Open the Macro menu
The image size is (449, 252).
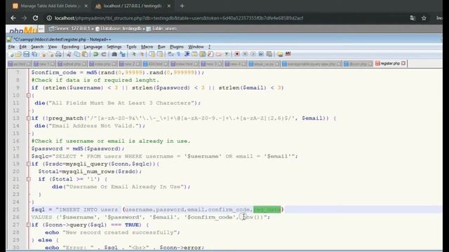(x=147, y=47)
